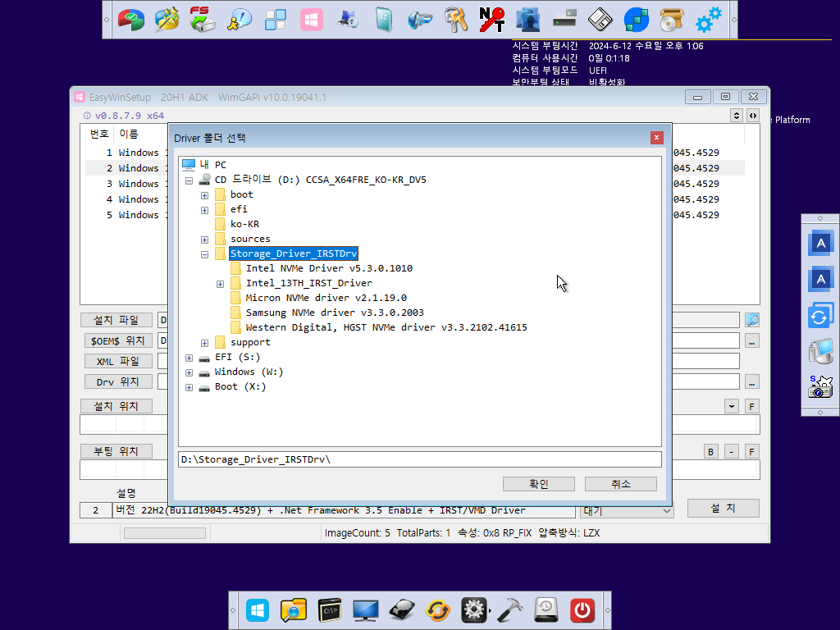Expand the support folder node
The width and height of the screenshot is (840, 630).
pyautogui.click(x=204, y=343)
